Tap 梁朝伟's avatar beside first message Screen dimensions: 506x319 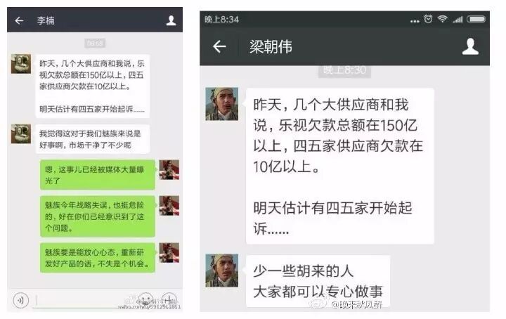tap(221, 104)
